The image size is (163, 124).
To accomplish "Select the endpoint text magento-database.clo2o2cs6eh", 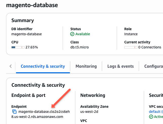I will 44,112.
